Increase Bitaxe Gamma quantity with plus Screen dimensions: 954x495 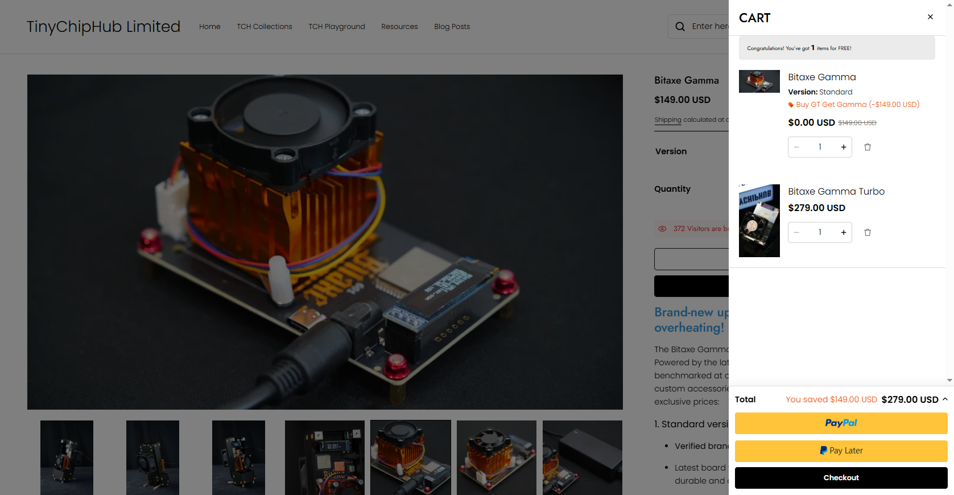point(843,147)
